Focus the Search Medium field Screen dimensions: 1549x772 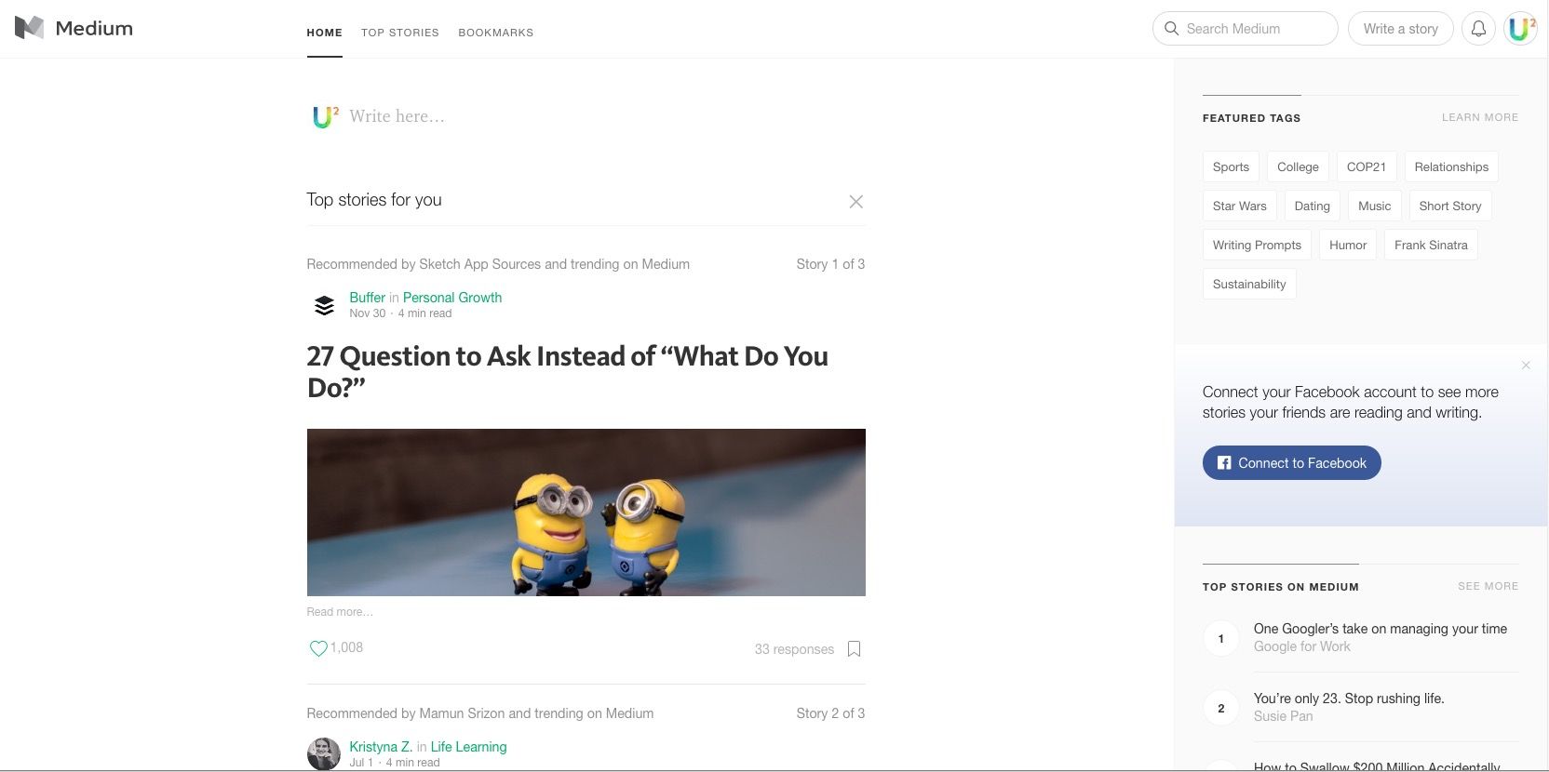point(1245,29)
